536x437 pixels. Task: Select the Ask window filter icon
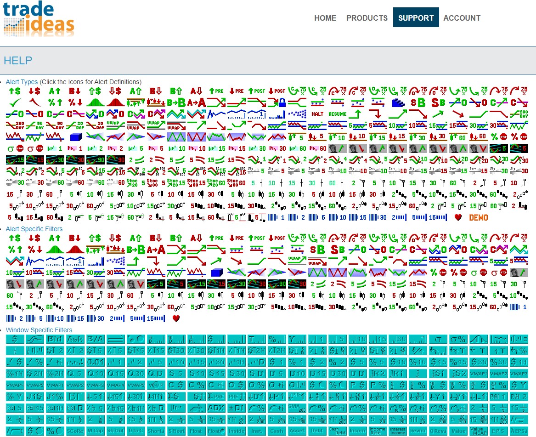tap(76, 340)
